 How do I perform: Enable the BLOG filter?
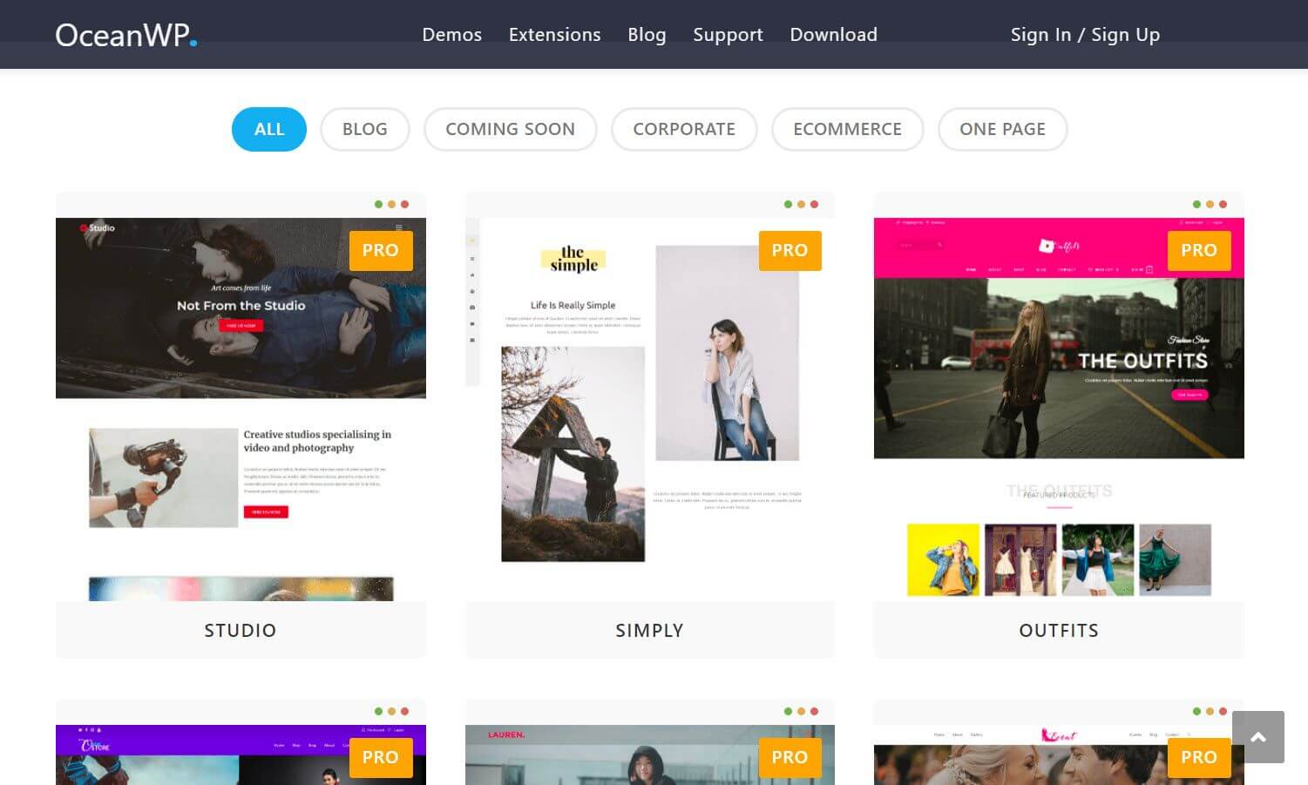click(364, 129)
